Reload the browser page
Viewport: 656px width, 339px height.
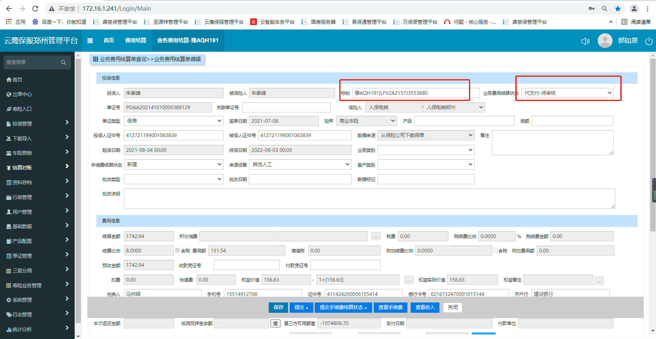35,9
